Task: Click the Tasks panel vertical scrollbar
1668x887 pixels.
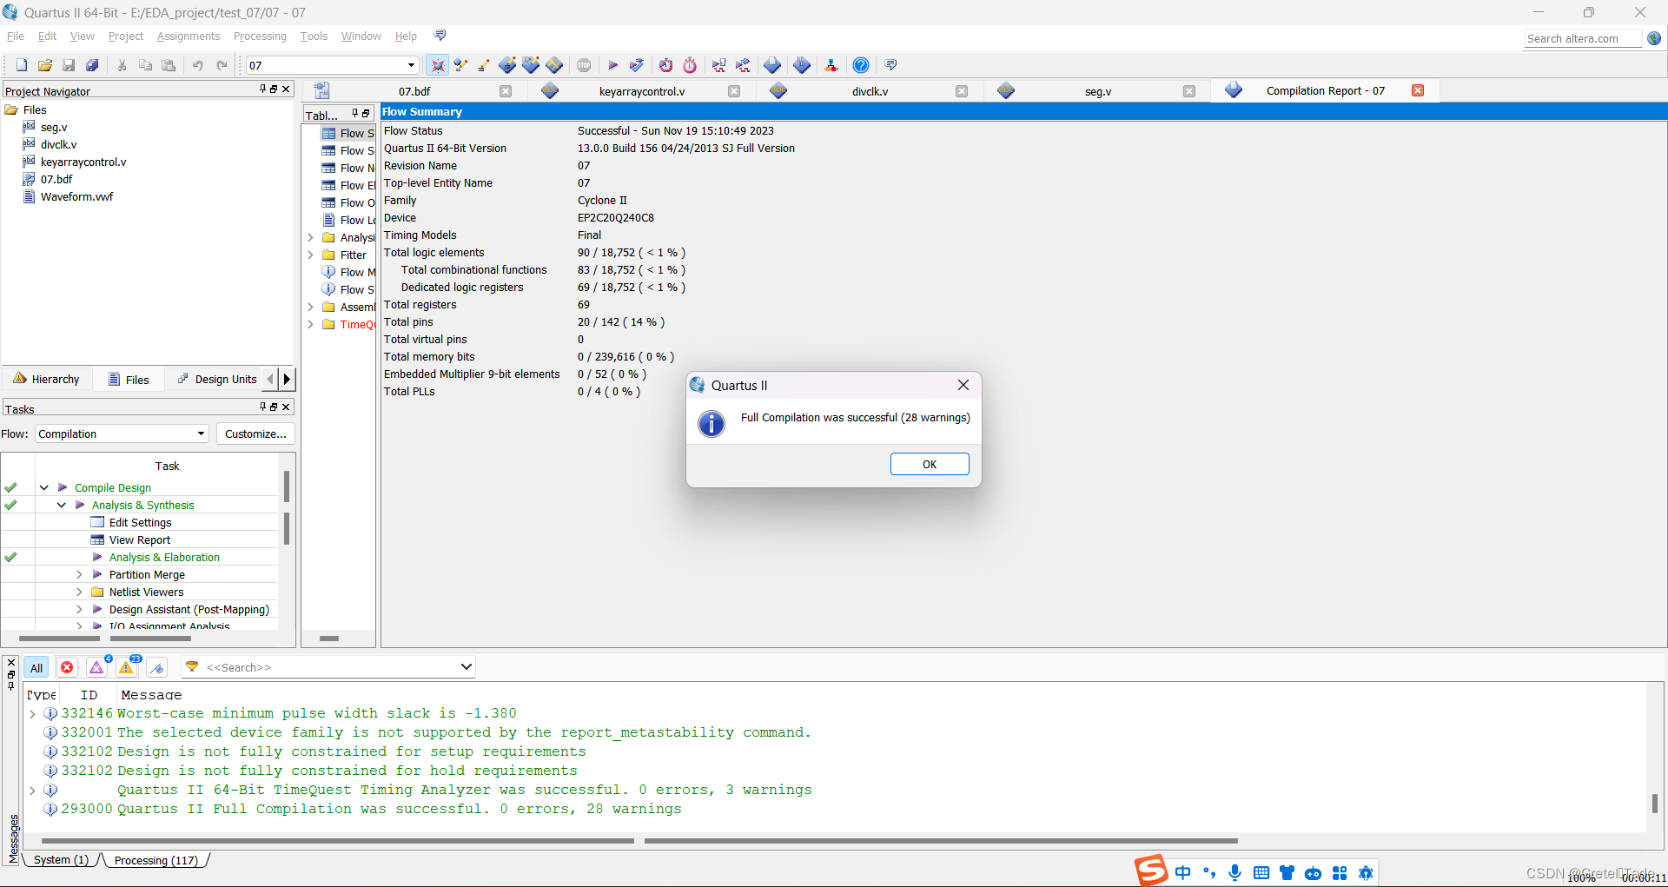Action: point(286,508)
